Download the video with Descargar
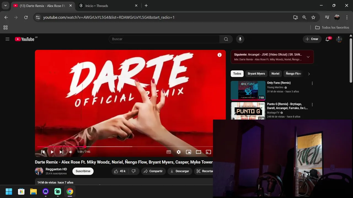This screenshot has width=353, height=198. click(180, 171)
